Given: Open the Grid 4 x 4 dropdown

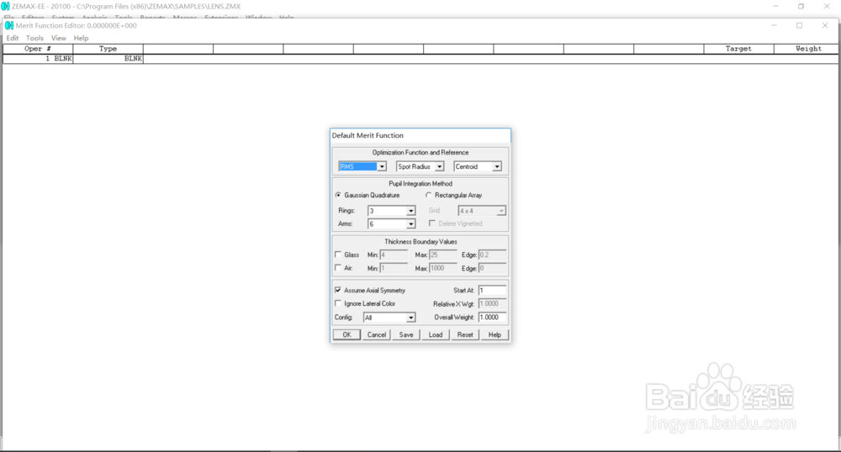Looking at the screenshot, I should [501, 211].
